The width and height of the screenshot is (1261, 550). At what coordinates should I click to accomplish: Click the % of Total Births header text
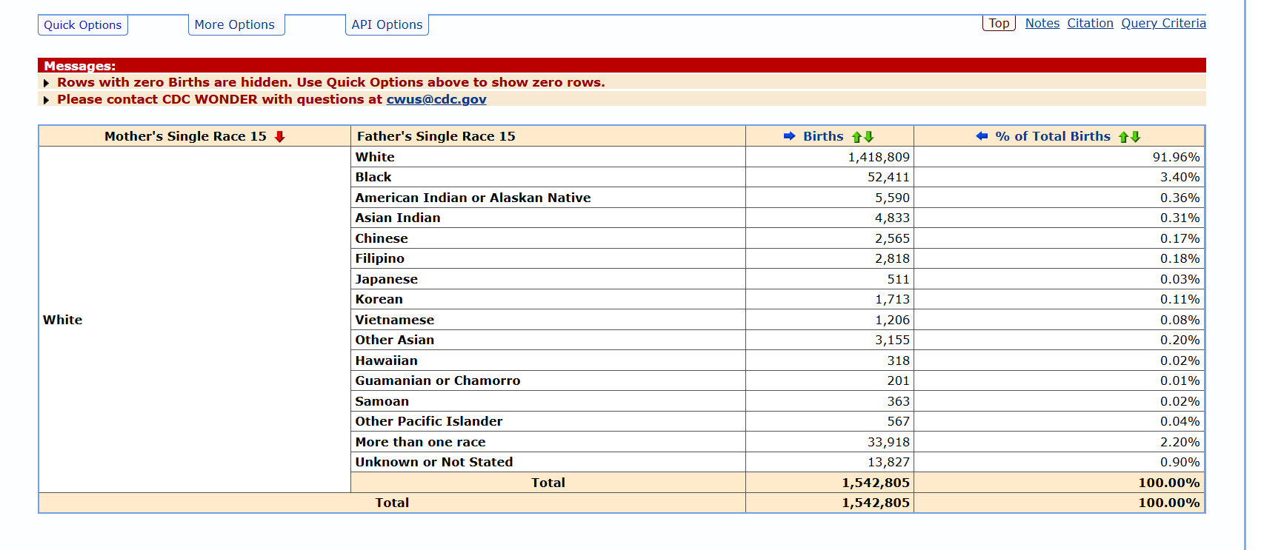click(1053, 136)
